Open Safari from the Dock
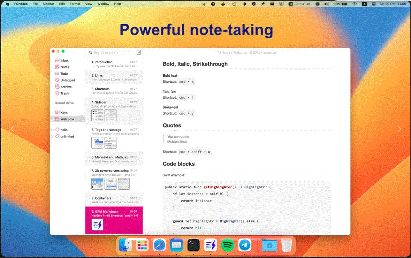 159,245
